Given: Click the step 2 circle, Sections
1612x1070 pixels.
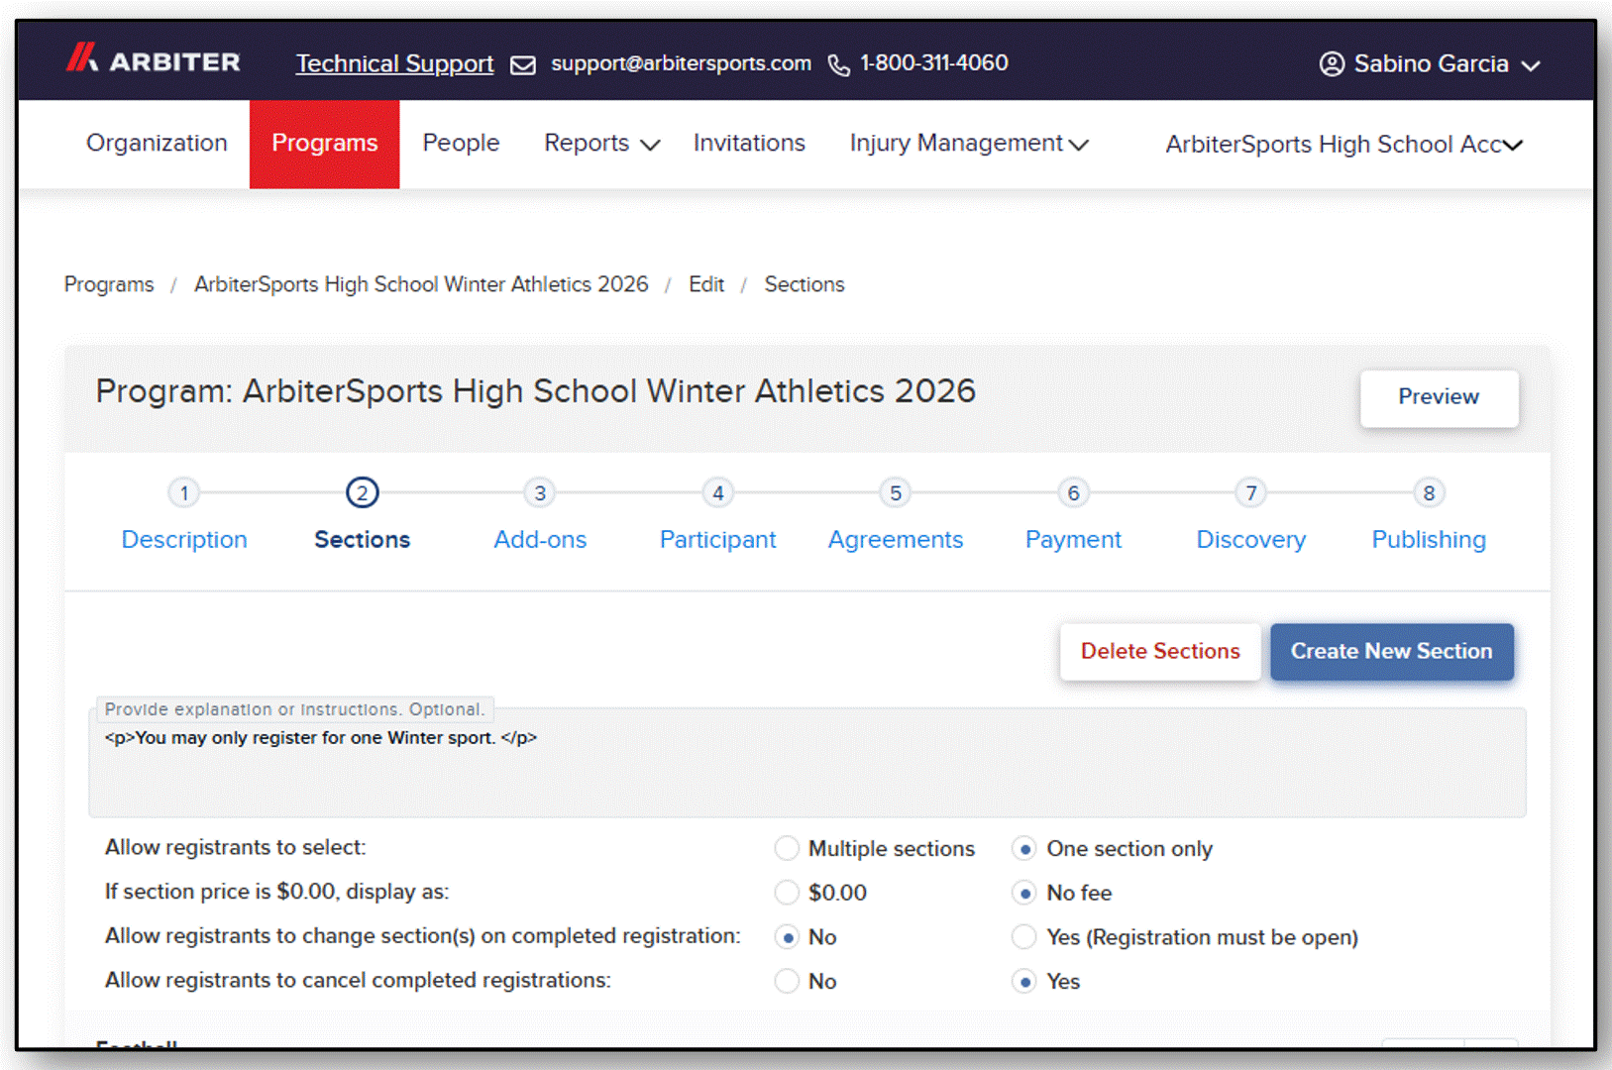Looking at the screenshot, I should (362, 492).
